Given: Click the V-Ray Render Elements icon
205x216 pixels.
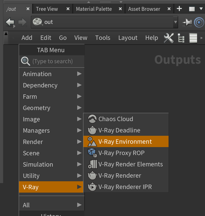Looking at the screenshot, I should click(x=92, y=164).
